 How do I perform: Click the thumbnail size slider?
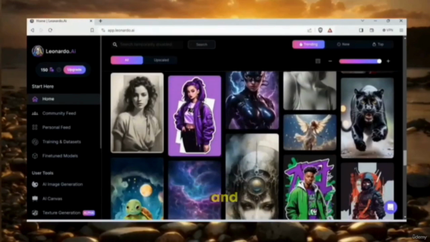click(360, 61)
